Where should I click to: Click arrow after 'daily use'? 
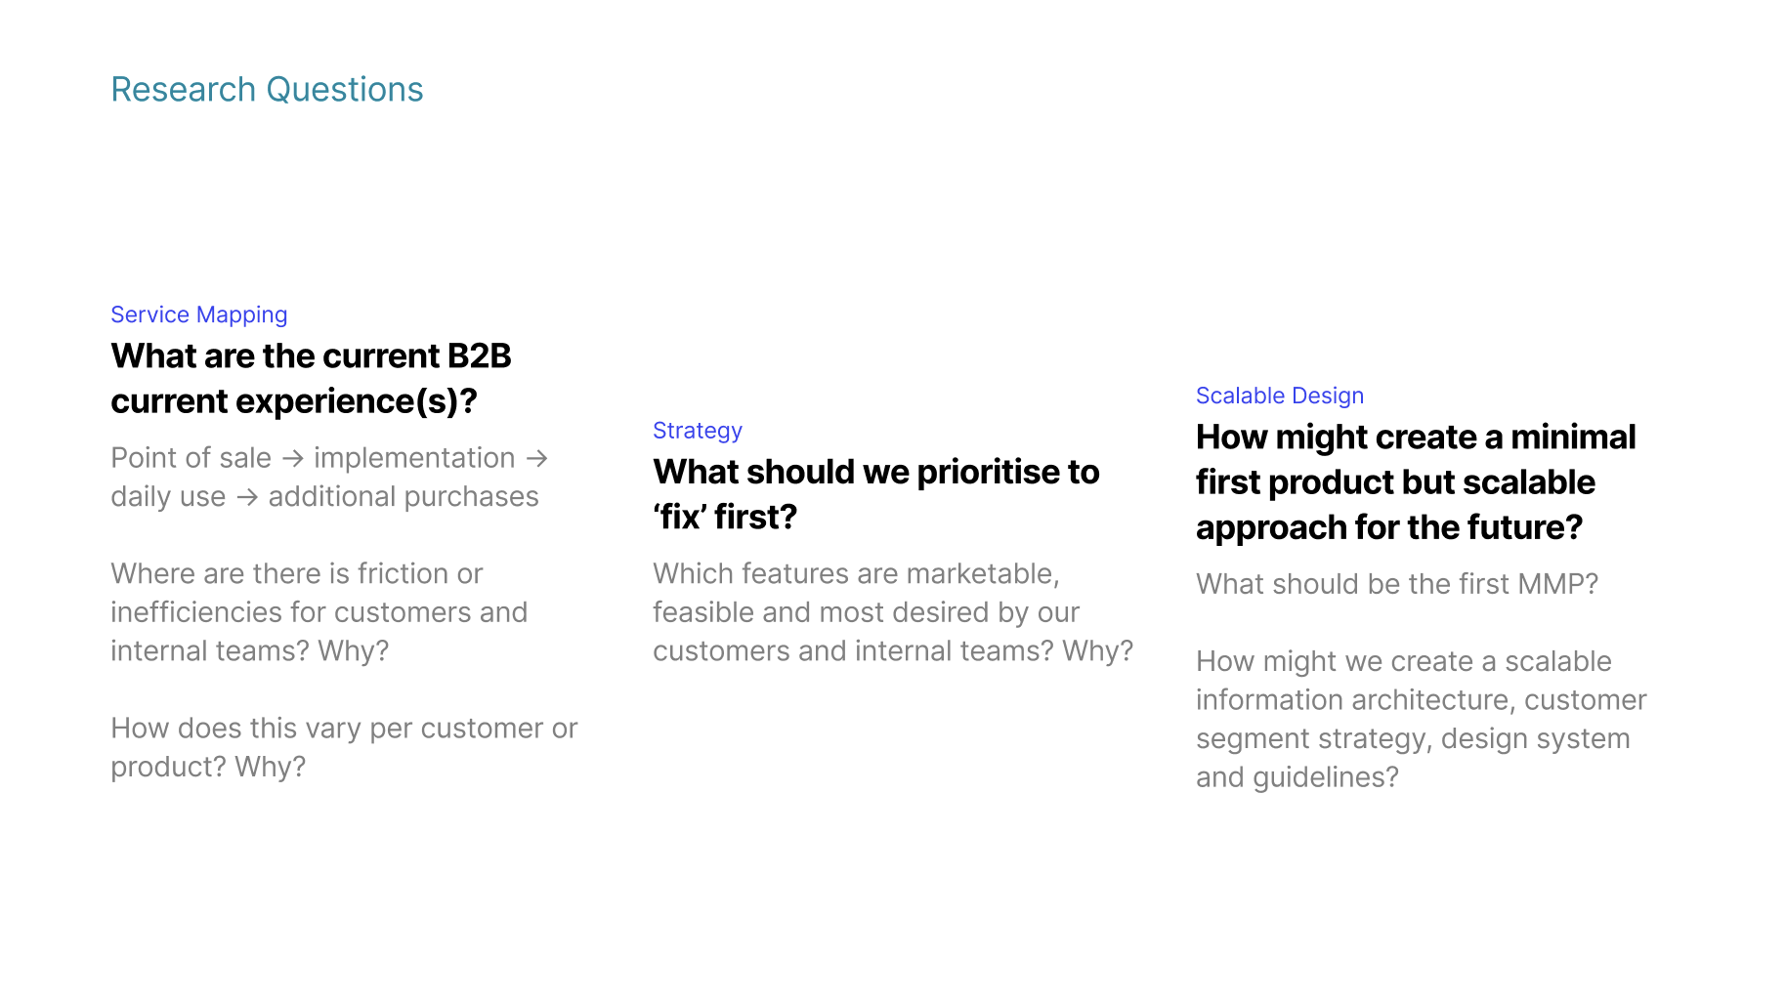(x=247, y=498)
